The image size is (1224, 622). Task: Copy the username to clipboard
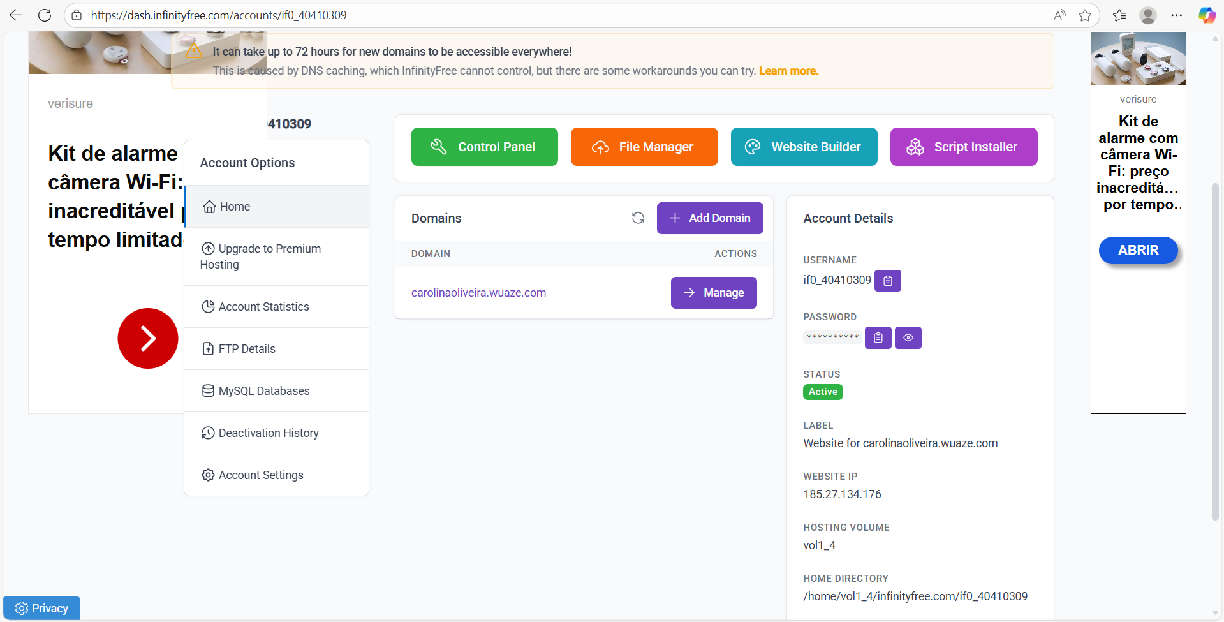pyautogui.click(x=887, y=281)
